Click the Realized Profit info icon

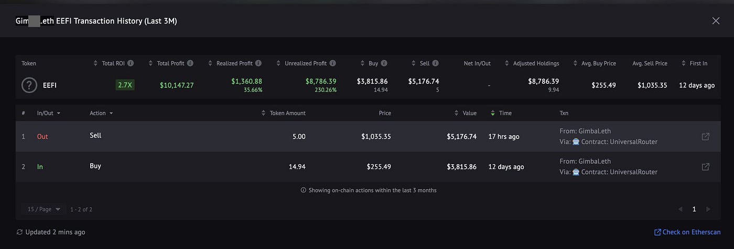click(x=258, y=63)
